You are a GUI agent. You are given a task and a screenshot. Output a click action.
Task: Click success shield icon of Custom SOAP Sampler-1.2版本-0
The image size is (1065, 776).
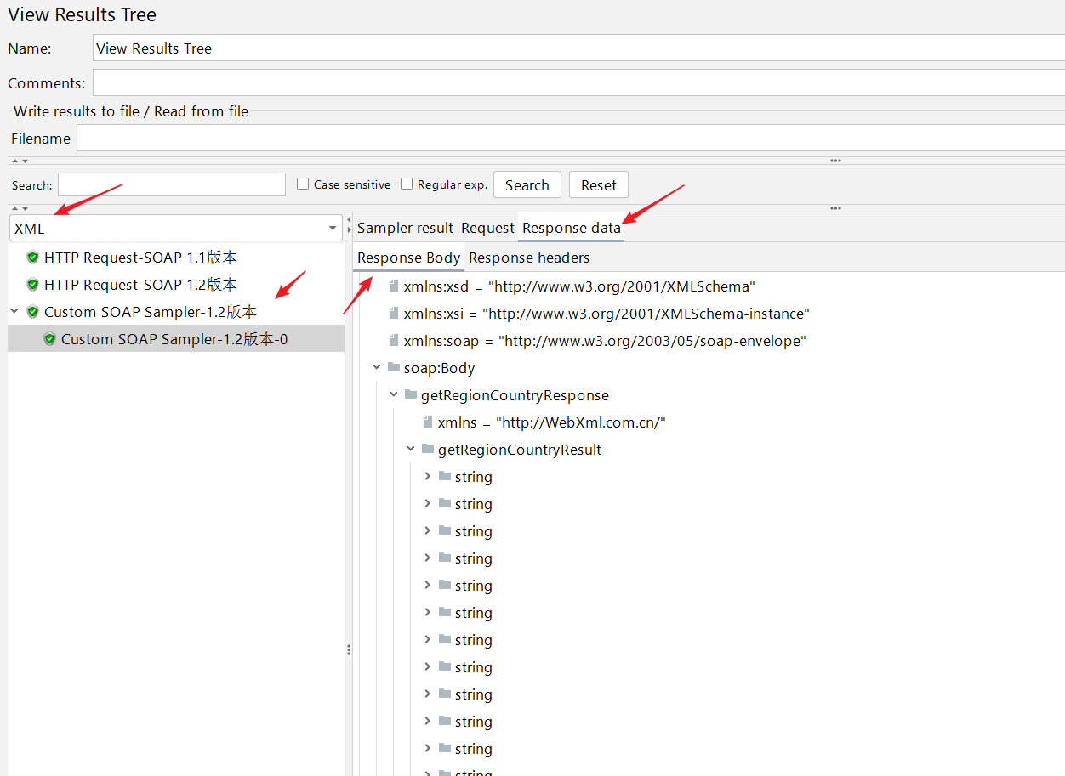click(x=49, y=339)
